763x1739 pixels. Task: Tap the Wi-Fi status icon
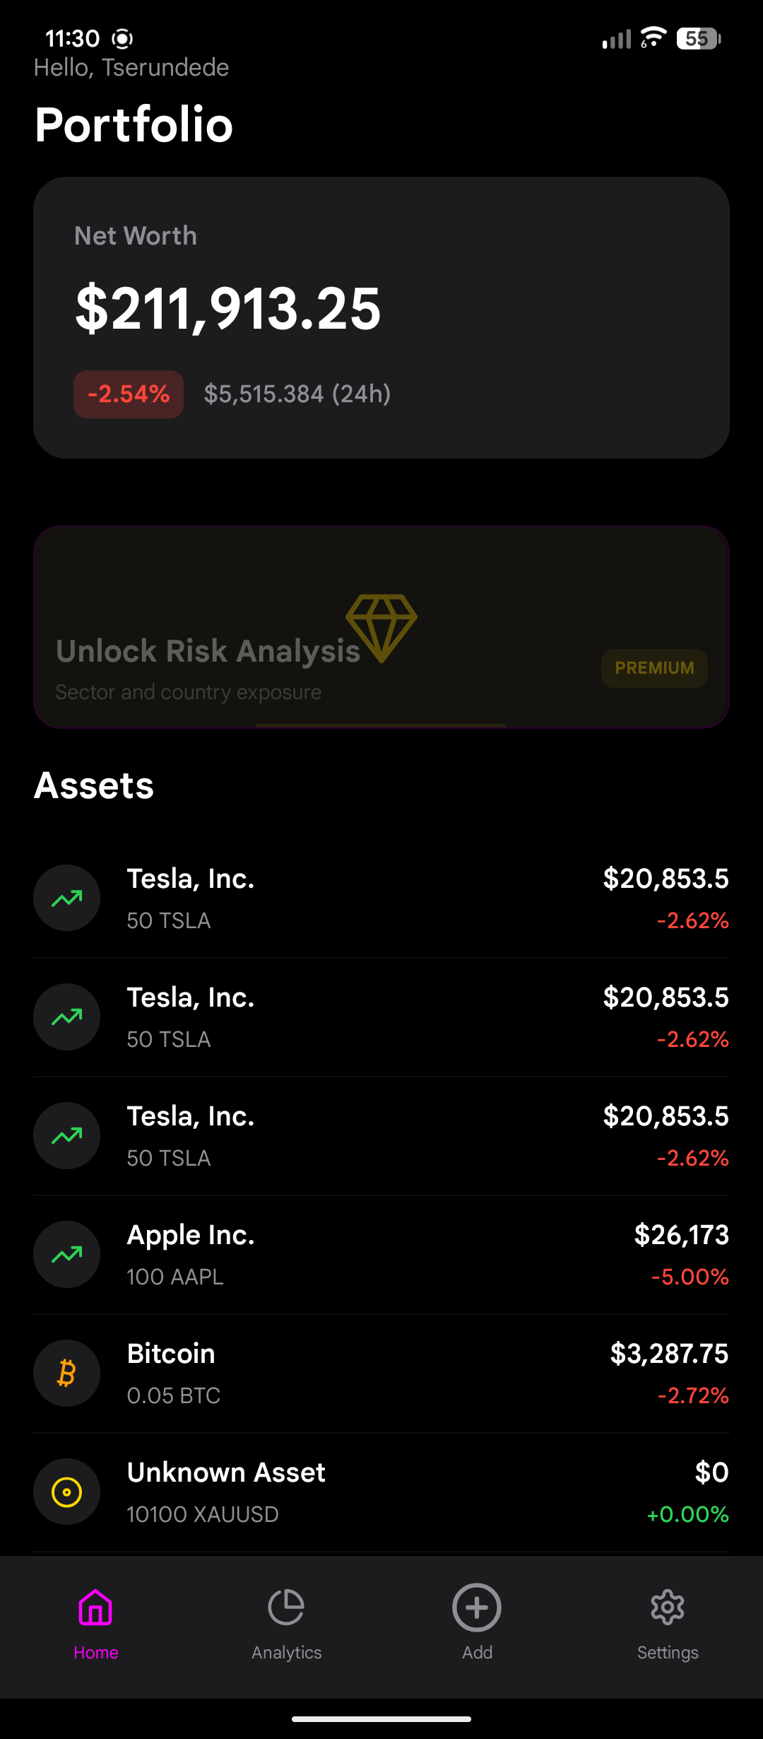pos(653,37)
